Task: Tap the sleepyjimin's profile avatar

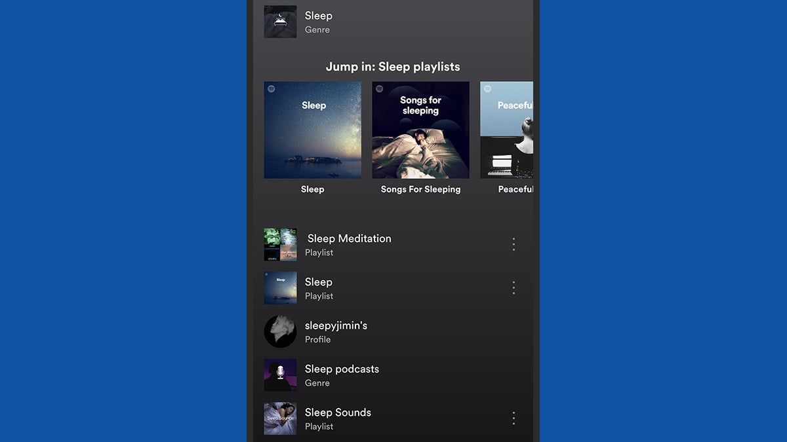Action: [280, 331]
